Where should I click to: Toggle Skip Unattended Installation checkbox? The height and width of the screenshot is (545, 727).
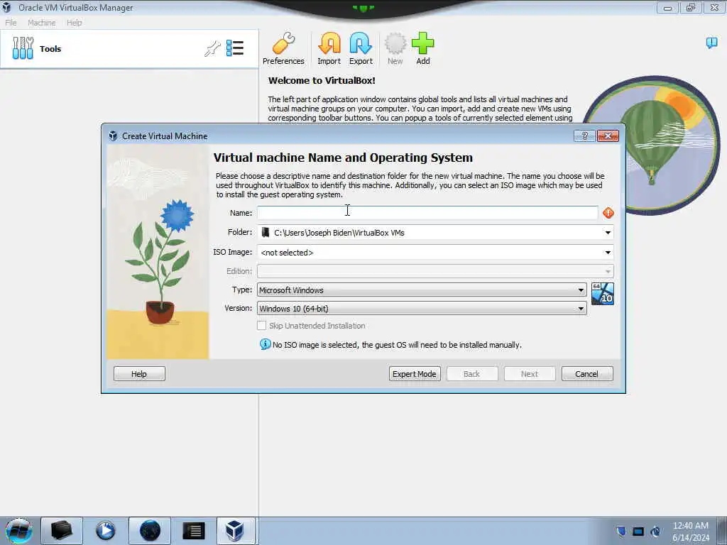pyautogui.click(x=261, y=325)
